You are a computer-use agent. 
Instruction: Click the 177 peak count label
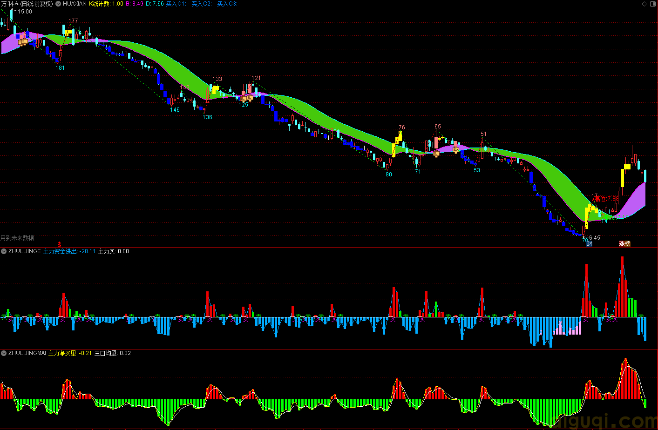coord(73,21)
